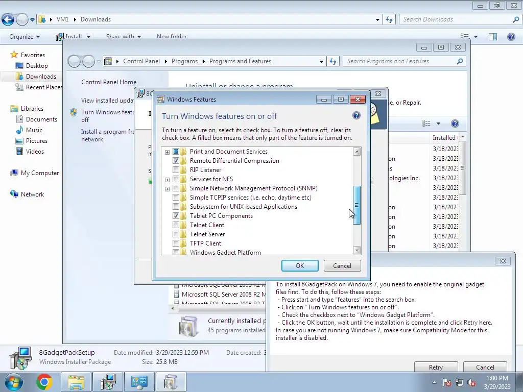Uncheck Tablet PC Components
Viewport: 523px width, 392px height.
176,216
